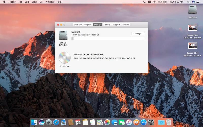This screenshot has width=203, height=127.
Task: Switch to the Displays tab
Action: (x=88, y=25)
